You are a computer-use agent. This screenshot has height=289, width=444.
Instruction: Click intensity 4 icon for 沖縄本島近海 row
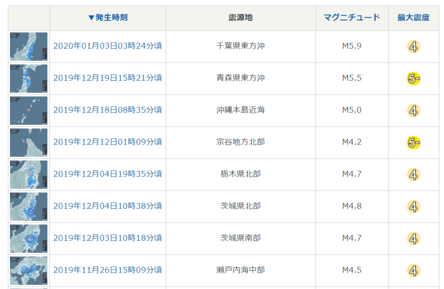pyautogui.click(x=413, y=111)
